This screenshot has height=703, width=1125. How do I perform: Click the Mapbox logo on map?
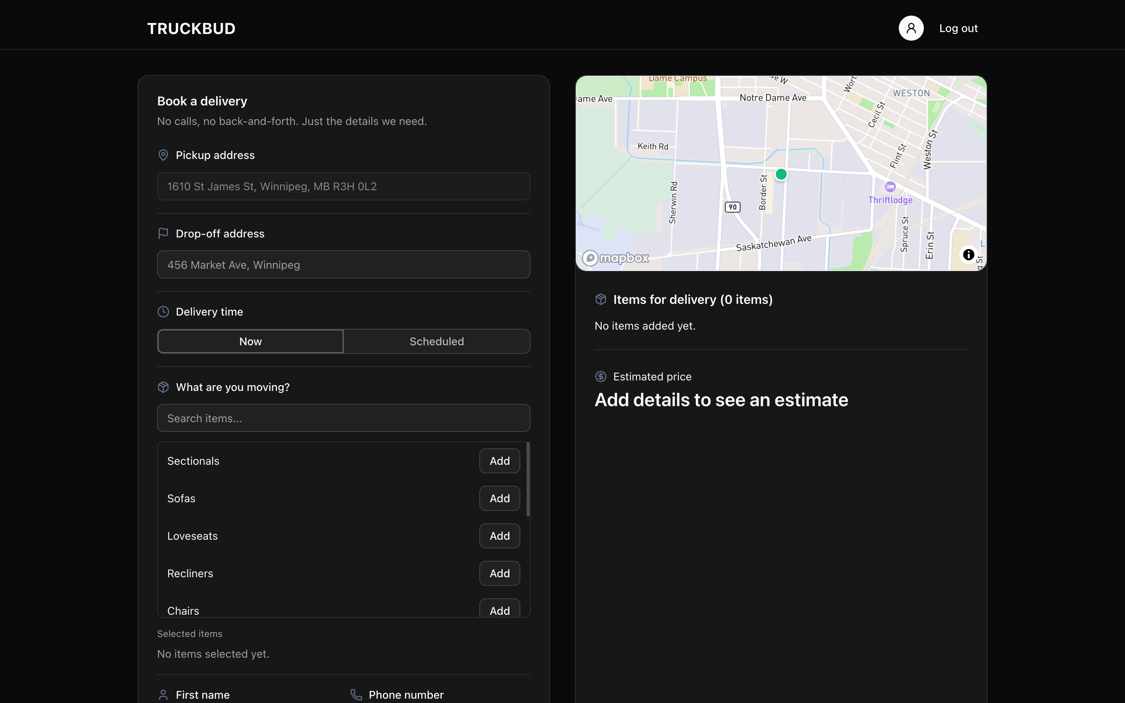pyautogui.click(x=616, y=258)
